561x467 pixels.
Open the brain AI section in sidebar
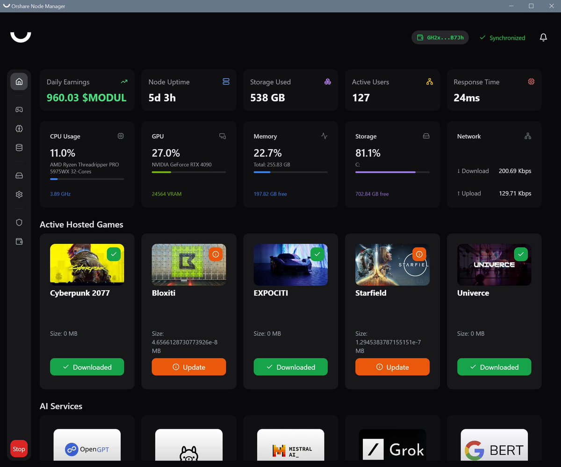[19, 129]
